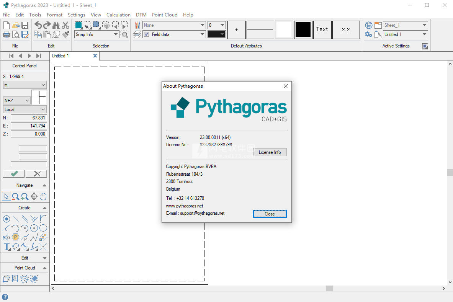Click the Paste clipboard icon
The height and width of the screenshot is (302, 453).
tap(47, 35)
